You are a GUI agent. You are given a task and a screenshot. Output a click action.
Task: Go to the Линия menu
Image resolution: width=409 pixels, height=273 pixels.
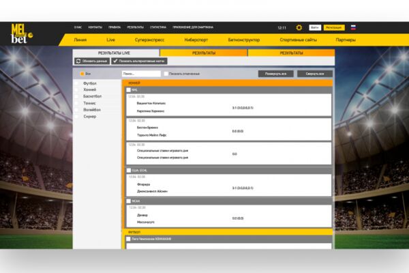tap(80, 40)
